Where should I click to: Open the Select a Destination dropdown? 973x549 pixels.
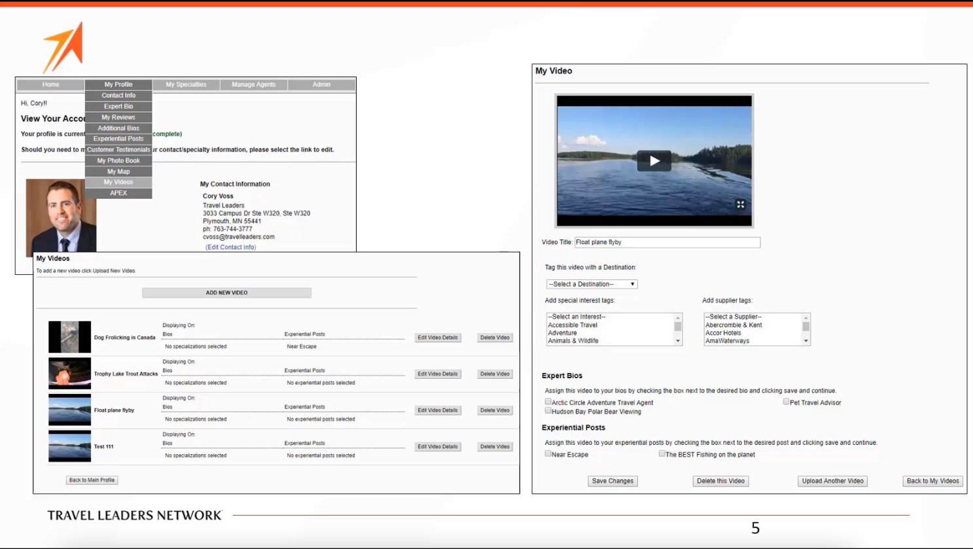(x=592, y=284)
